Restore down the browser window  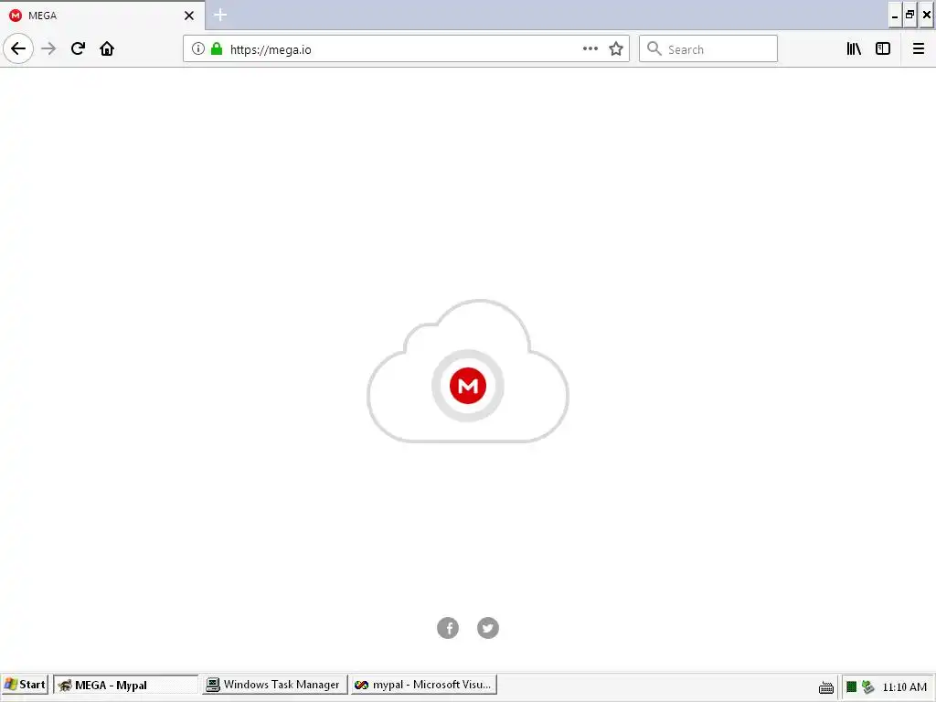(909, 16)
